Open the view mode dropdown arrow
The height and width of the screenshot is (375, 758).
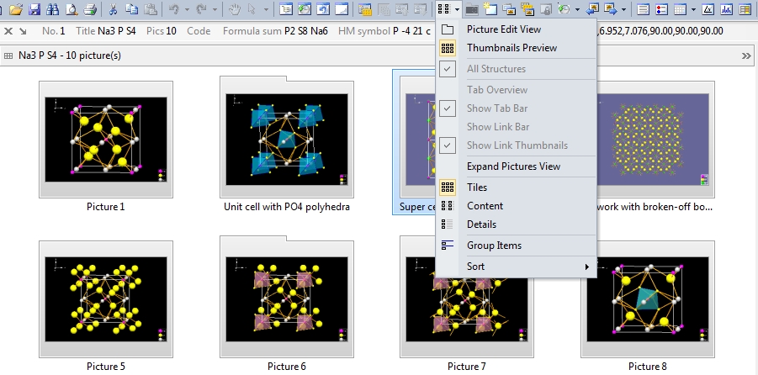[457, 9]
